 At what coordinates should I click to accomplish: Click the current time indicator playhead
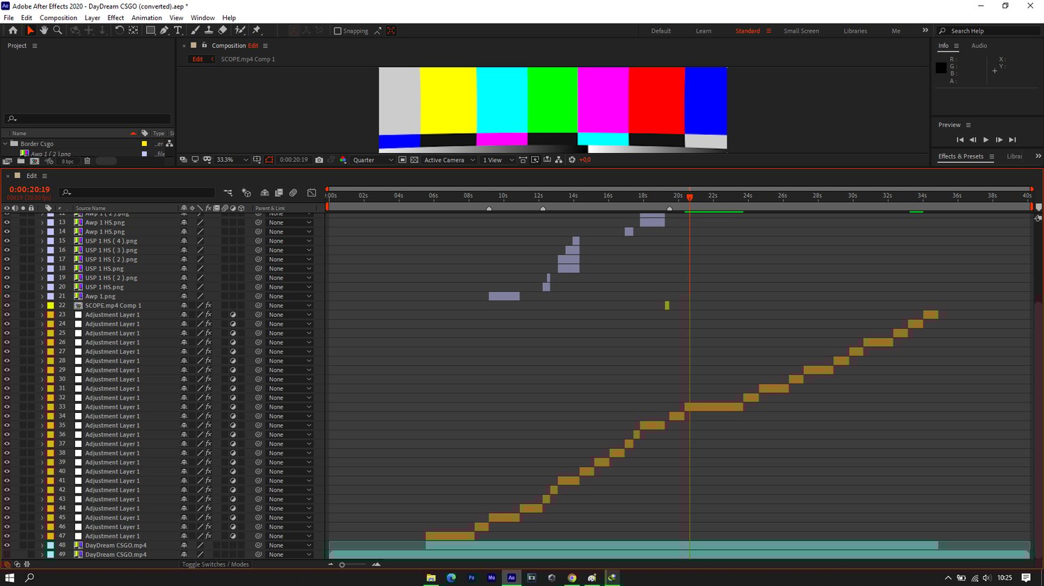(690, 197)
